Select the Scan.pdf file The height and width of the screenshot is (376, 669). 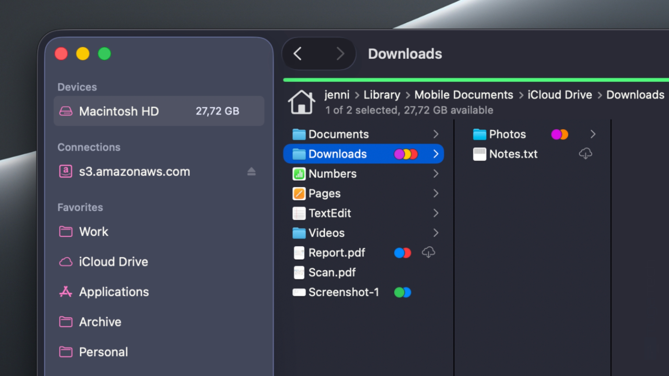pyautogui.click(x=332, y=272)
